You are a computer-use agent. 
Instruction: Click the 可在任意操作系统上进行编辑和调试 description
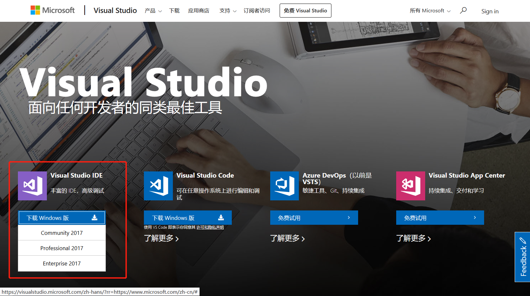218,194
